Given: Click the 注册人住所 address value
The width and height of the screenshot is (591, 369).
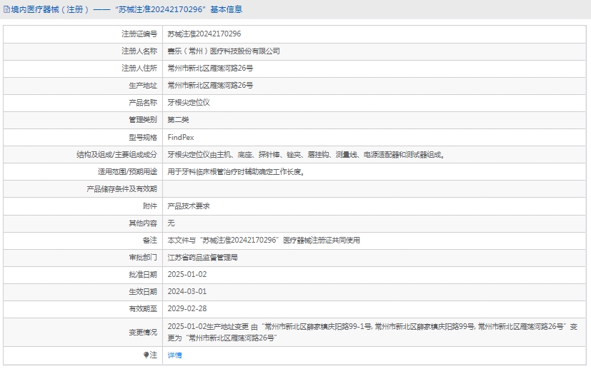Looking at the screenshot, I should pos(209,68).
